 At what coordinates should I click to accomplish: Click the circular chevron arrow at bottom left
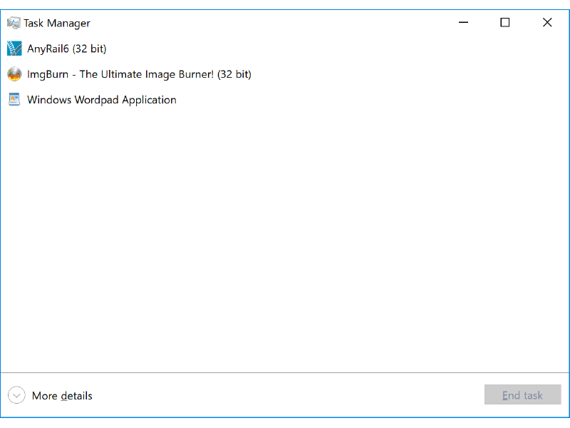click(x=16, y=394)
